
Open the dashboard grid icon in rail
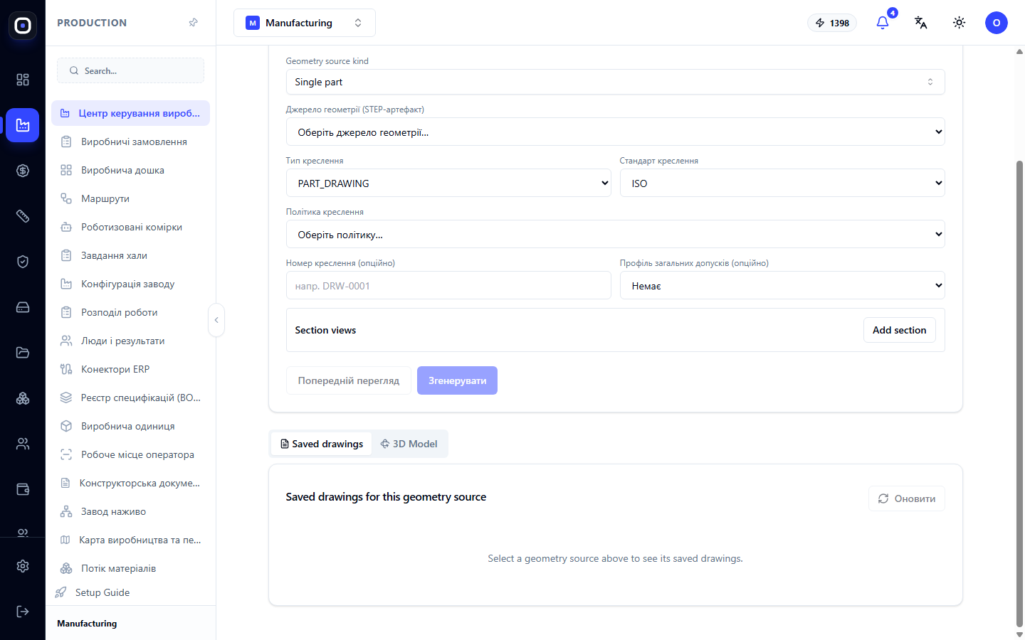pos(23,80)
